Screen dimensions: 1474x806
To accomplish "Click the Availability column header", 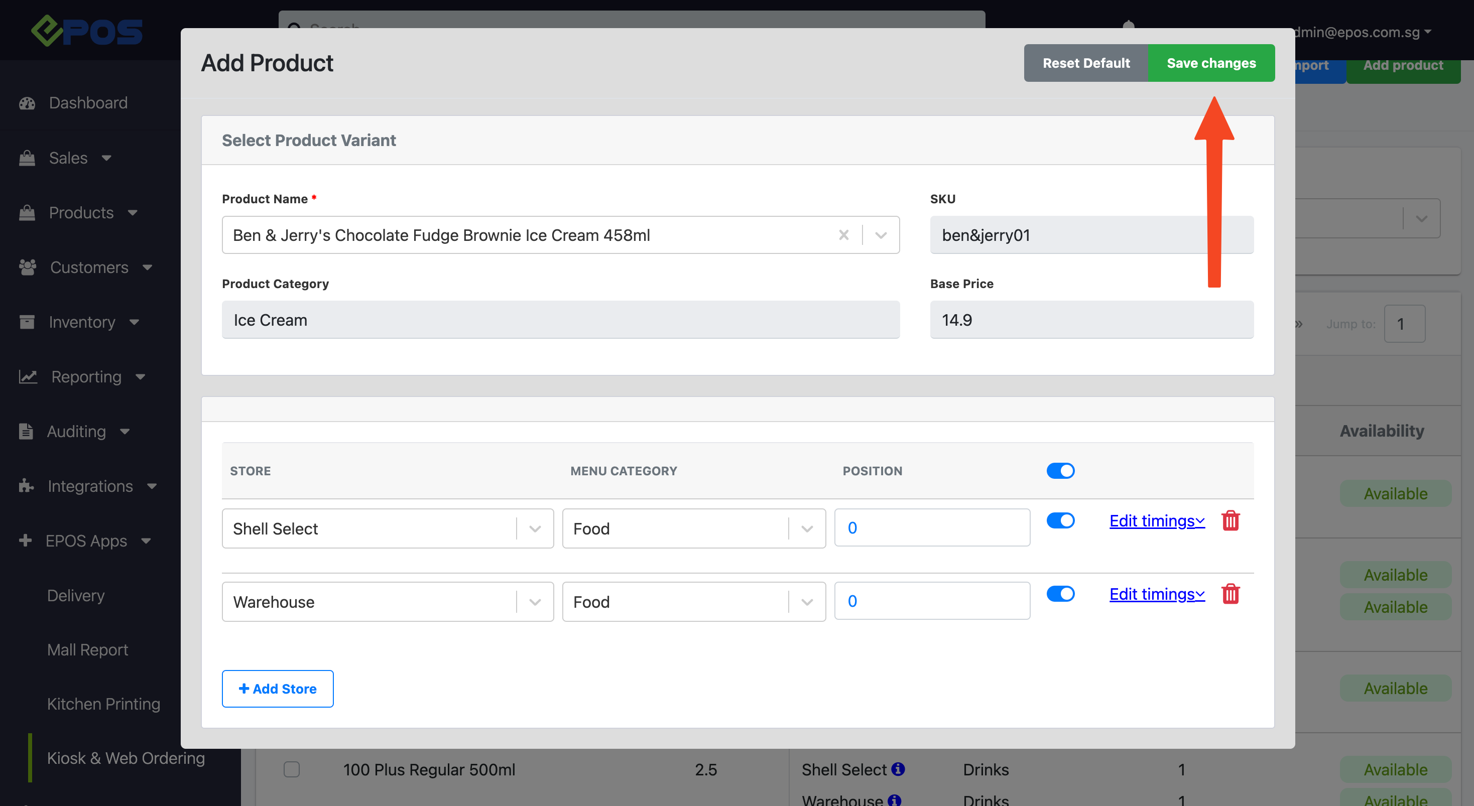I will click(1382, 431).
